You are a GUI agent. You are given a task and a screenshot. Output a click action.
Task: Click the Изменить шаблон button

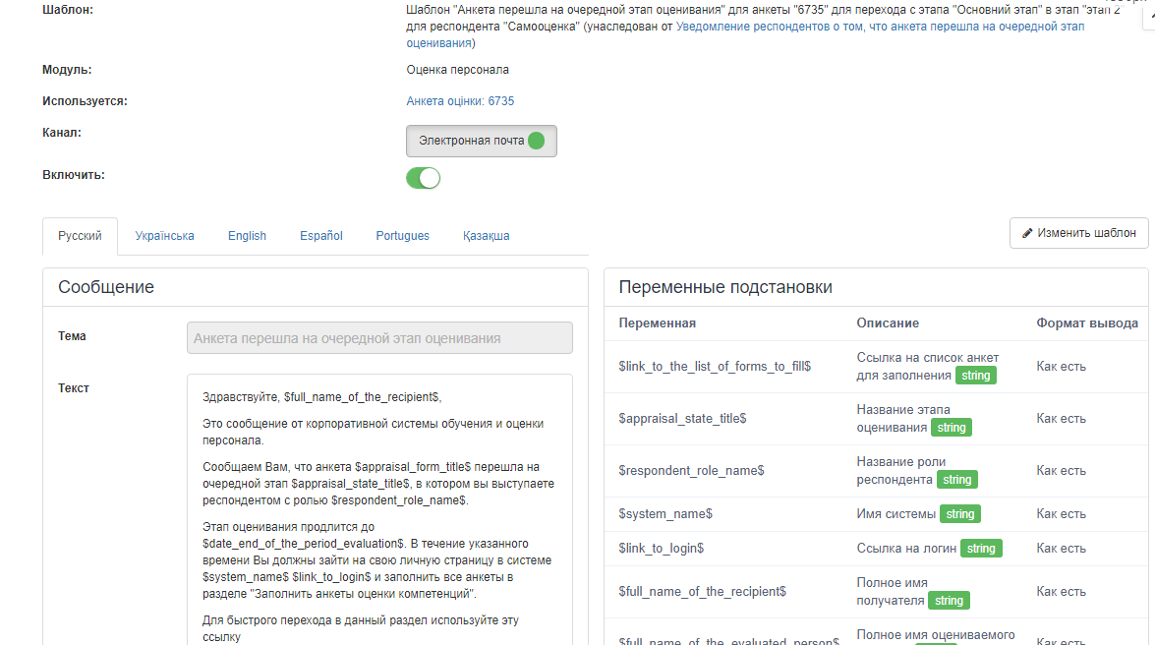[1078, 233]
